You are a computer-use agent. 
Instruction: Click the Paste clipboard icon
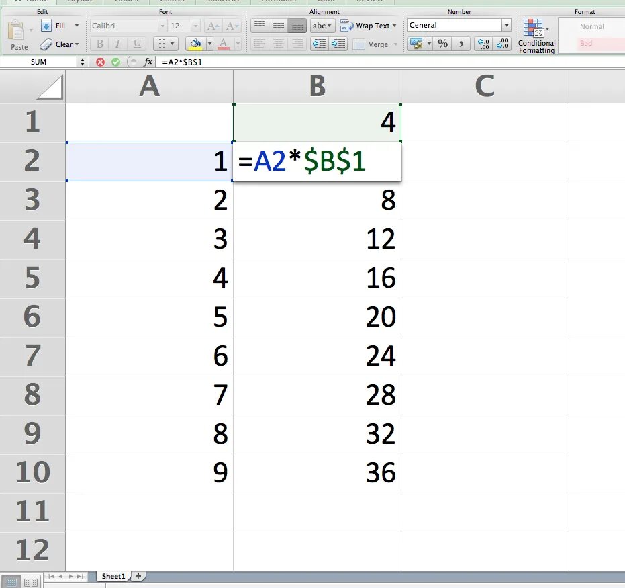coord(16,30)
